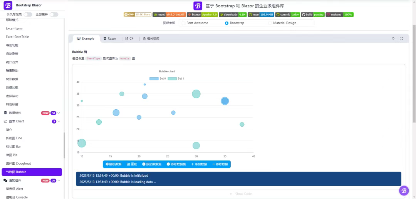Image resolution: width=416 pixels, height=199 pixels.
Task: Click the 重载 reload button
Action: point(132,164)
